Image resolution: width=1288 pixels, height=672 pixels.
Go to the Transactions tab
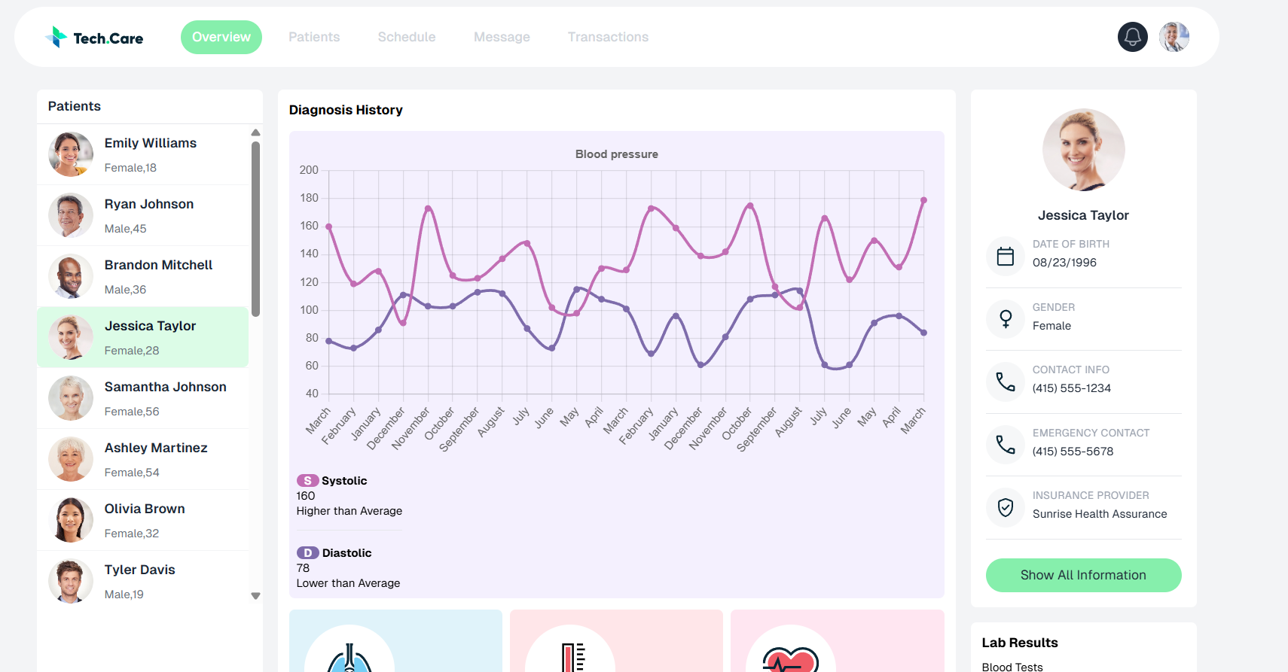tap(608, 37)
